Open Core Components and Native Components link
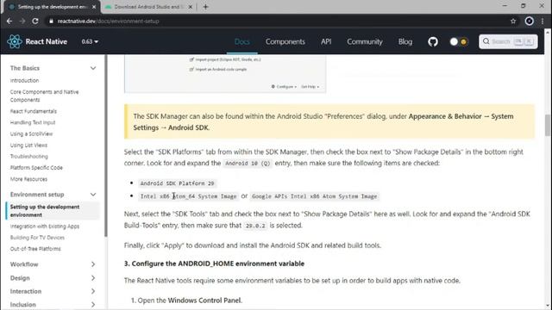 click(44, 96)
